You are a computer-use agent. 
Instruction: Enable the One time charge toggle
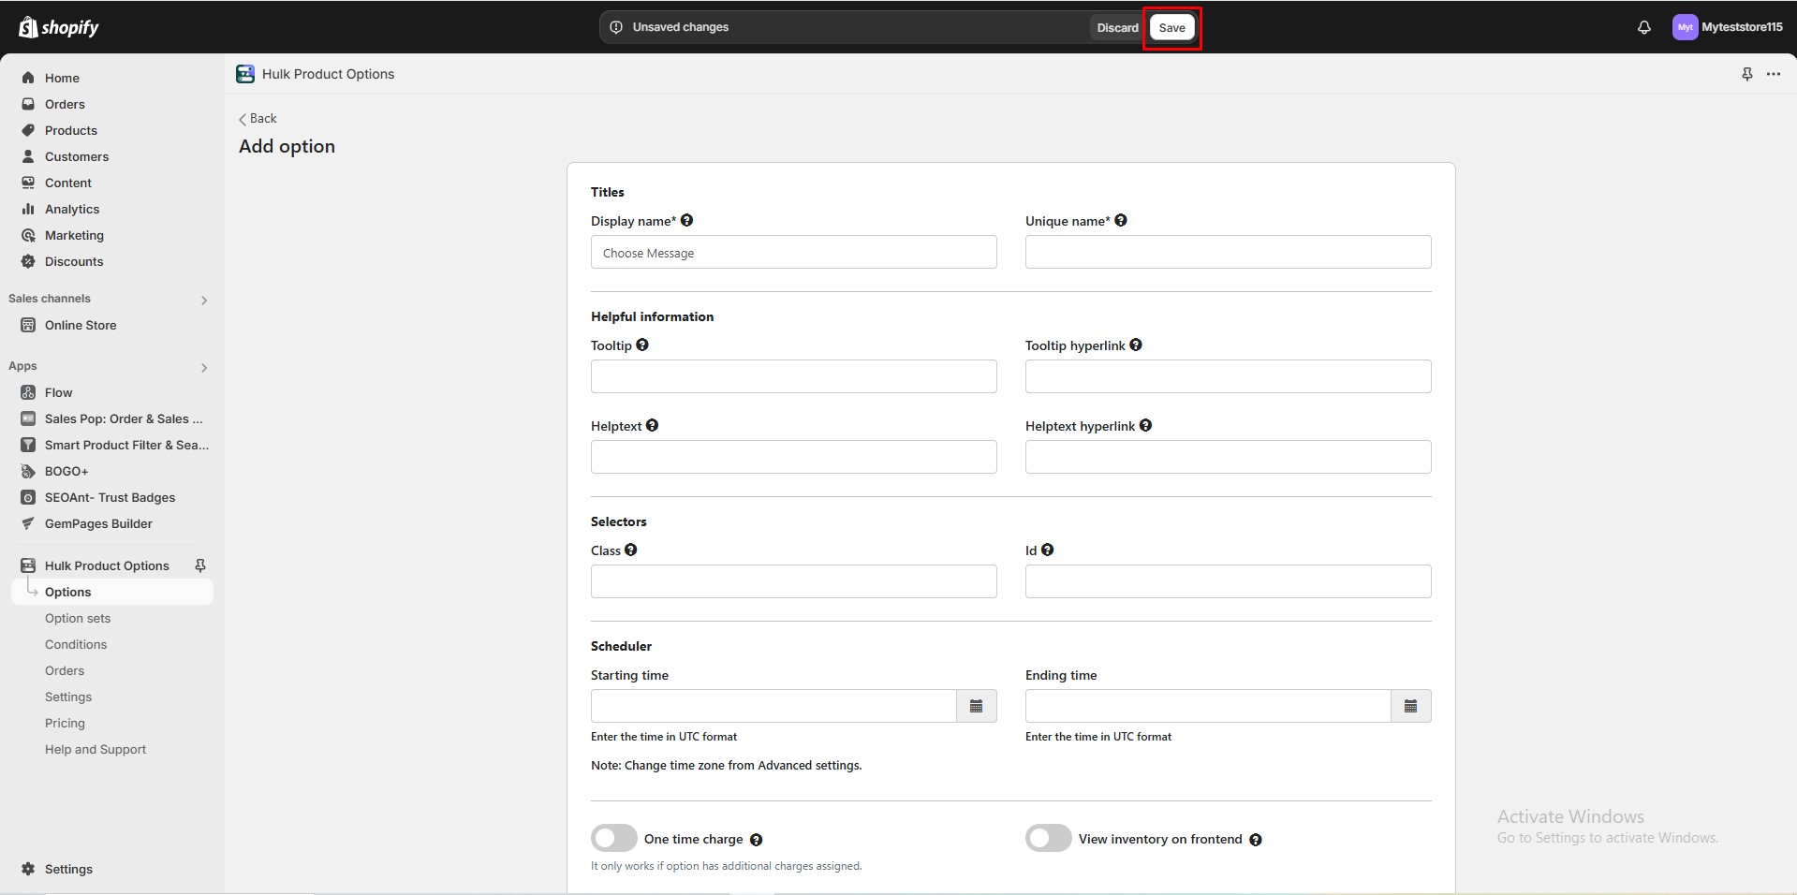click(x=613, y=838)
